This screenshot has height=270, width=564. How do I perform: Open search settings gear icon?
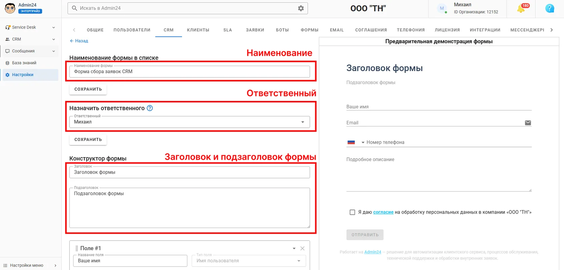[x=301, y=8]
